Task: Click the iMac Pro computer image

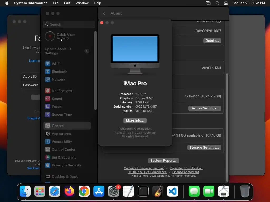Action: coord(135,54)
